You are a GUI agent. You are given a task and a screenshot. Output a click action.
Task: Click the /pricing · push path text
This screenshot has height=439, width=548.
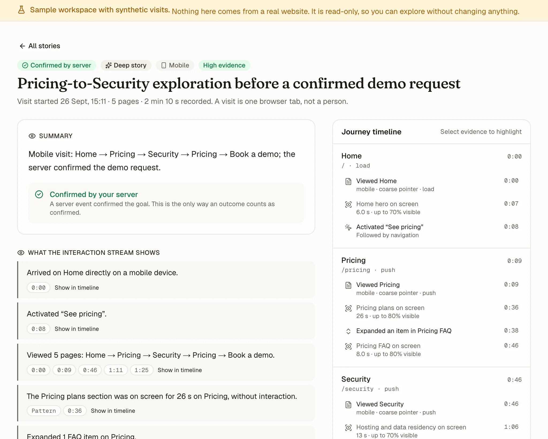coord(368,270)
